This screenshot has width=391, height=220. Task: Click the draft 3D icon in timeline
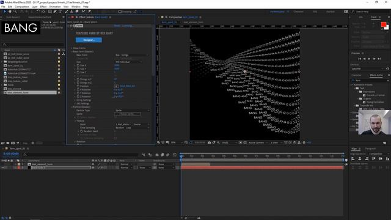(150, 155)
